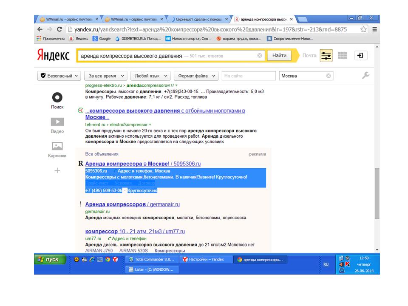
Task: Click the system clock 12:50
Action: (x=364, y=258)
